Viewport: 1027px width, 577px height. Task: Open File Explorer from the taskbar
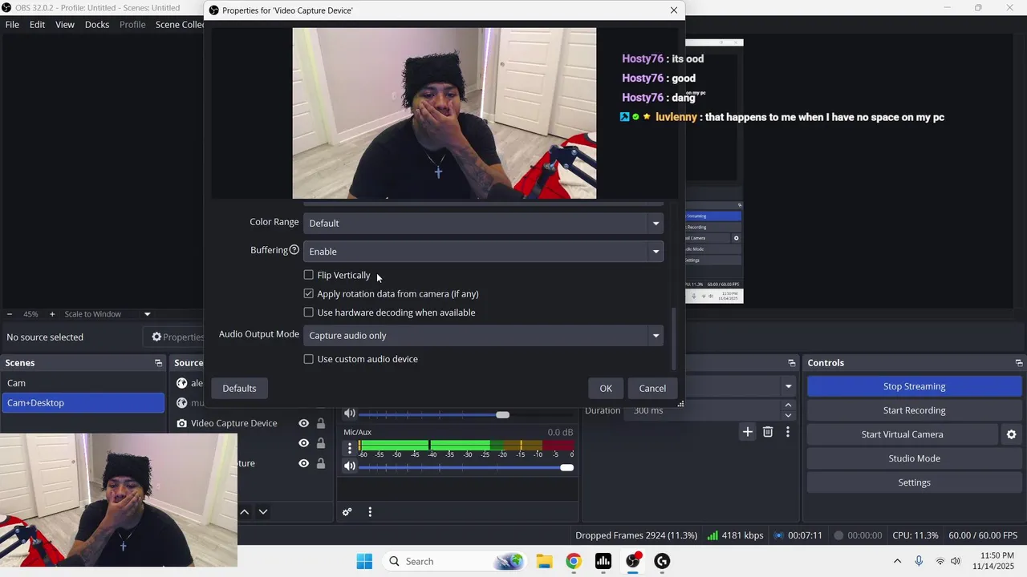point(544,561)
